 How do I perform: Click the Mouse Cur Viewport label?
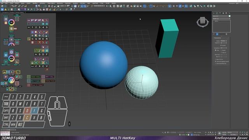coord(37,85)
